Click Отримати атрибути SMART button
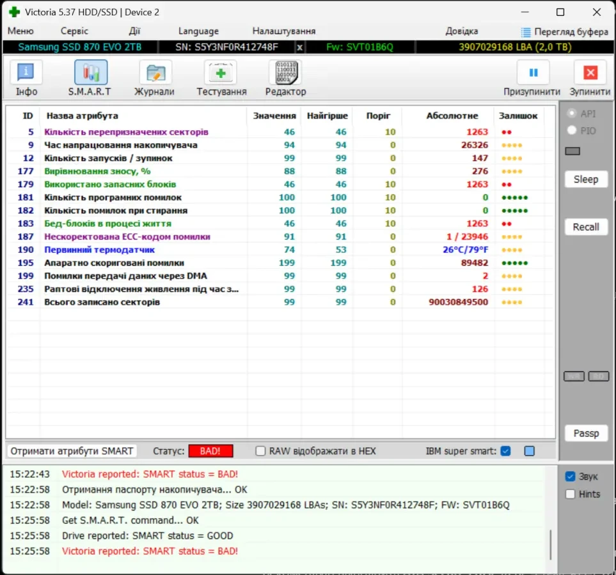Viewport: 616px width, 575px height. pyautogui.click(x=72, y=451)
